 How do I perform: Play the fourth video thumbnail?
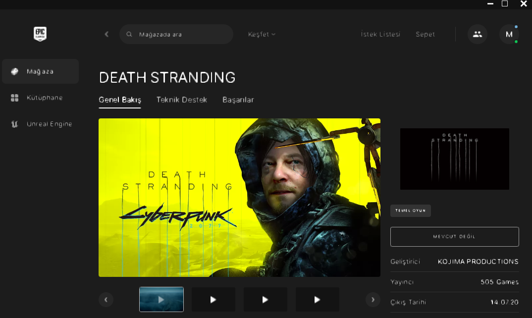[x=317, y=299]
